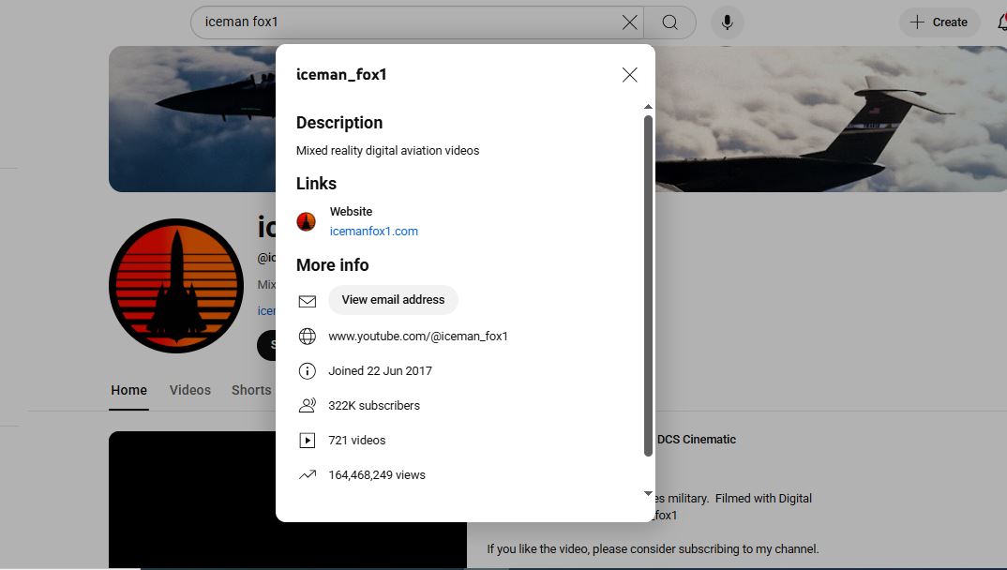Click the info icon beside joined date
The height and width of the screenshot is (570, 1007).
pos(307,371)
